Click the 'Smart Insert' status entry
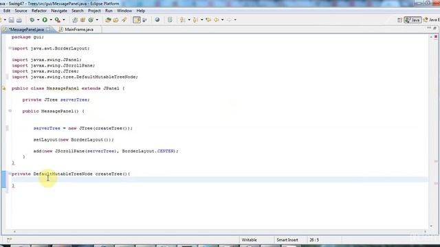Screen dimensions: 440x247 pos(287,240)
